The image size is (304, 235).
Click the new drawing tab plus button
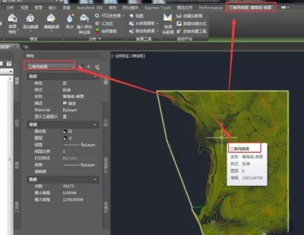click(x=26, y=47)
